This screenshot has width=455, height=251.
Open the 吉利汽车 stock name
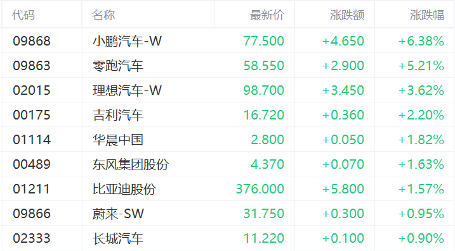[118, 115]
